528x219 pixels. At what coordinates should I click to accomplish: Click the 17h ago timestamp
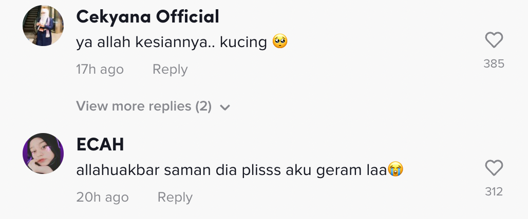click(100, 70)
